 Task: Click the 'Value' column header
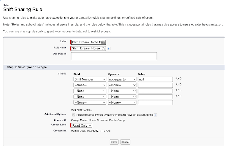[141, 74]
